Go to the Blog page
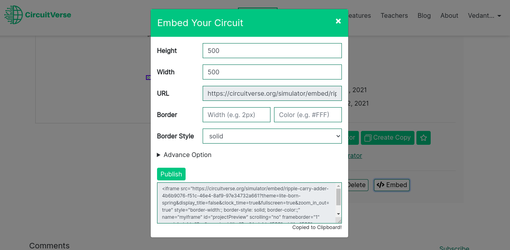 [x=424, y=15]
